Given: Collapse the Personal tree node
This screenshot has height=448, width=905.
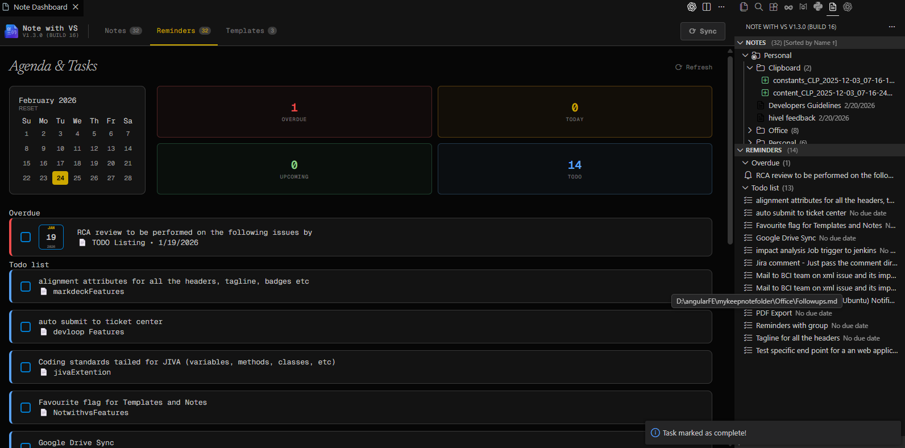Looking at the screenshot, I should click(745, 55).
